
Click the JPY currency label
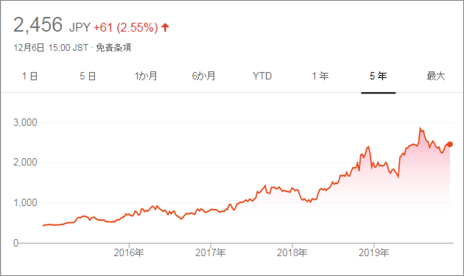click(80, 27)
